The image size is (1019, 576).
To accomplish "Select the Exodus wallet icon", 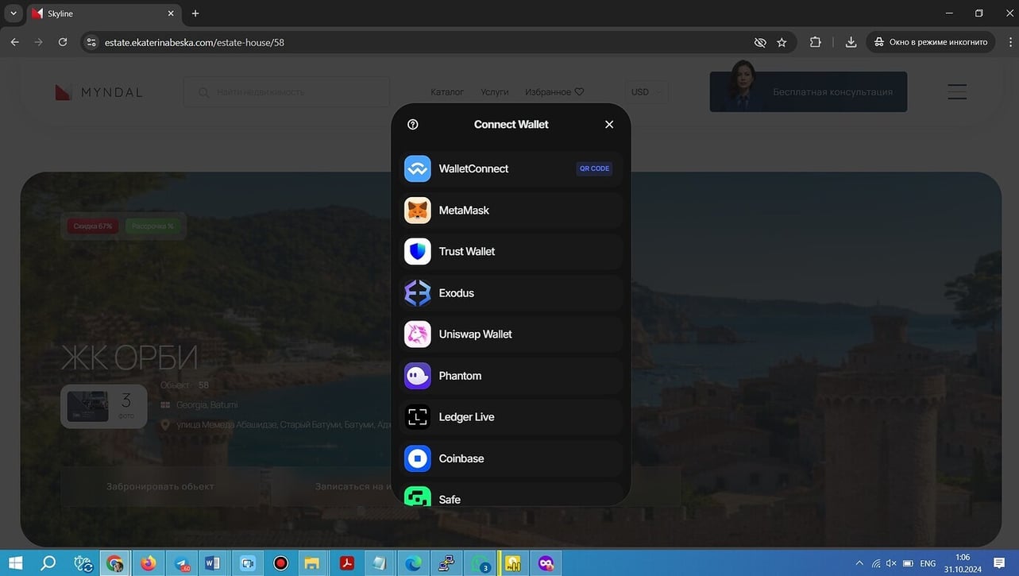I will [418, 293].
